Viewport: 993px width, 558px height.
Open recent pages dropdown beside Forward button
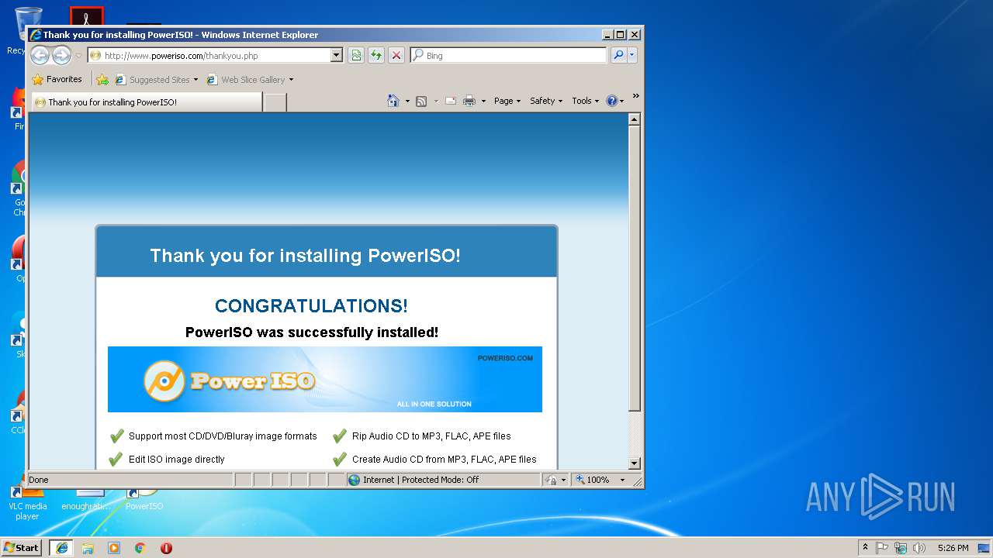click(78, 56)
